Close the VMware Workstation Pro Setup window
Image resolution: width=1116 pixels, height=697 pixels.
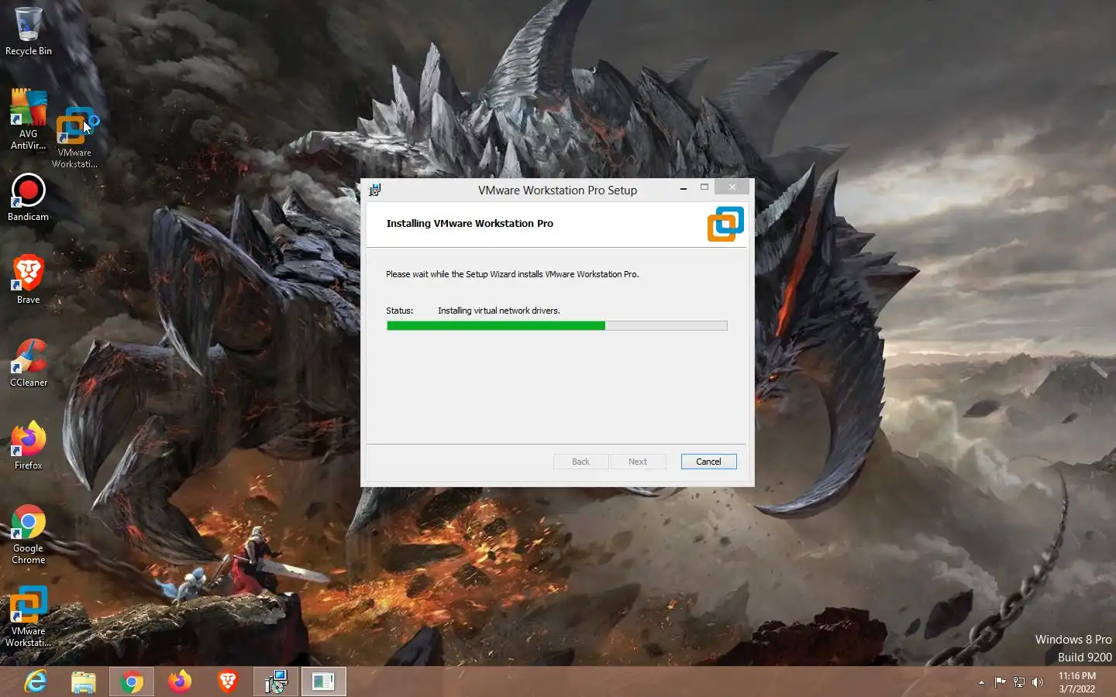click(x=732, y=187)
